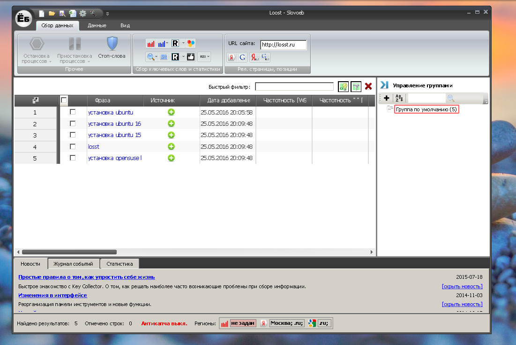Click the thumbs-up icon in keyword toolbar

pos(191,57)
